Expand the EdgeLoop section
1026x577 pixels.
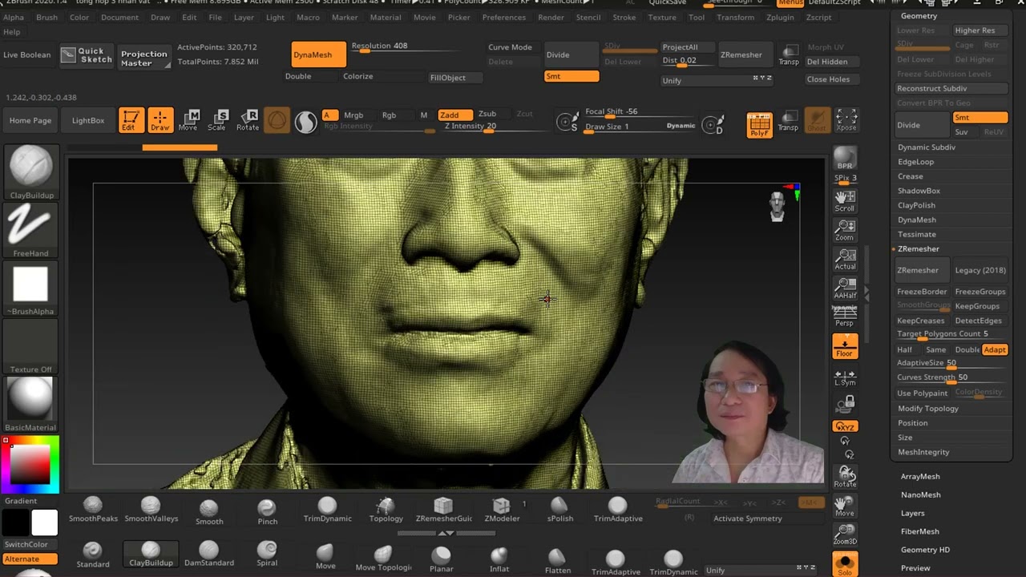point(915,162)
